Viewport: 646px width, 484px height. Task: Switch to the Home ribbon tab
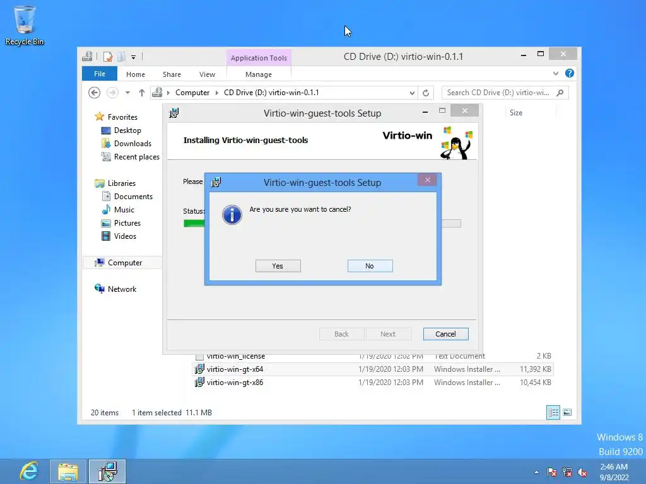[136, 74]
